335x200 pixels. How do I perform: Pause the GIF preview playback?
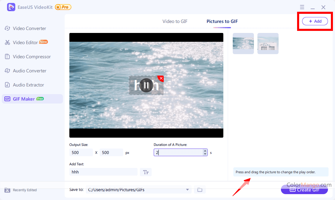pos(146,85)
